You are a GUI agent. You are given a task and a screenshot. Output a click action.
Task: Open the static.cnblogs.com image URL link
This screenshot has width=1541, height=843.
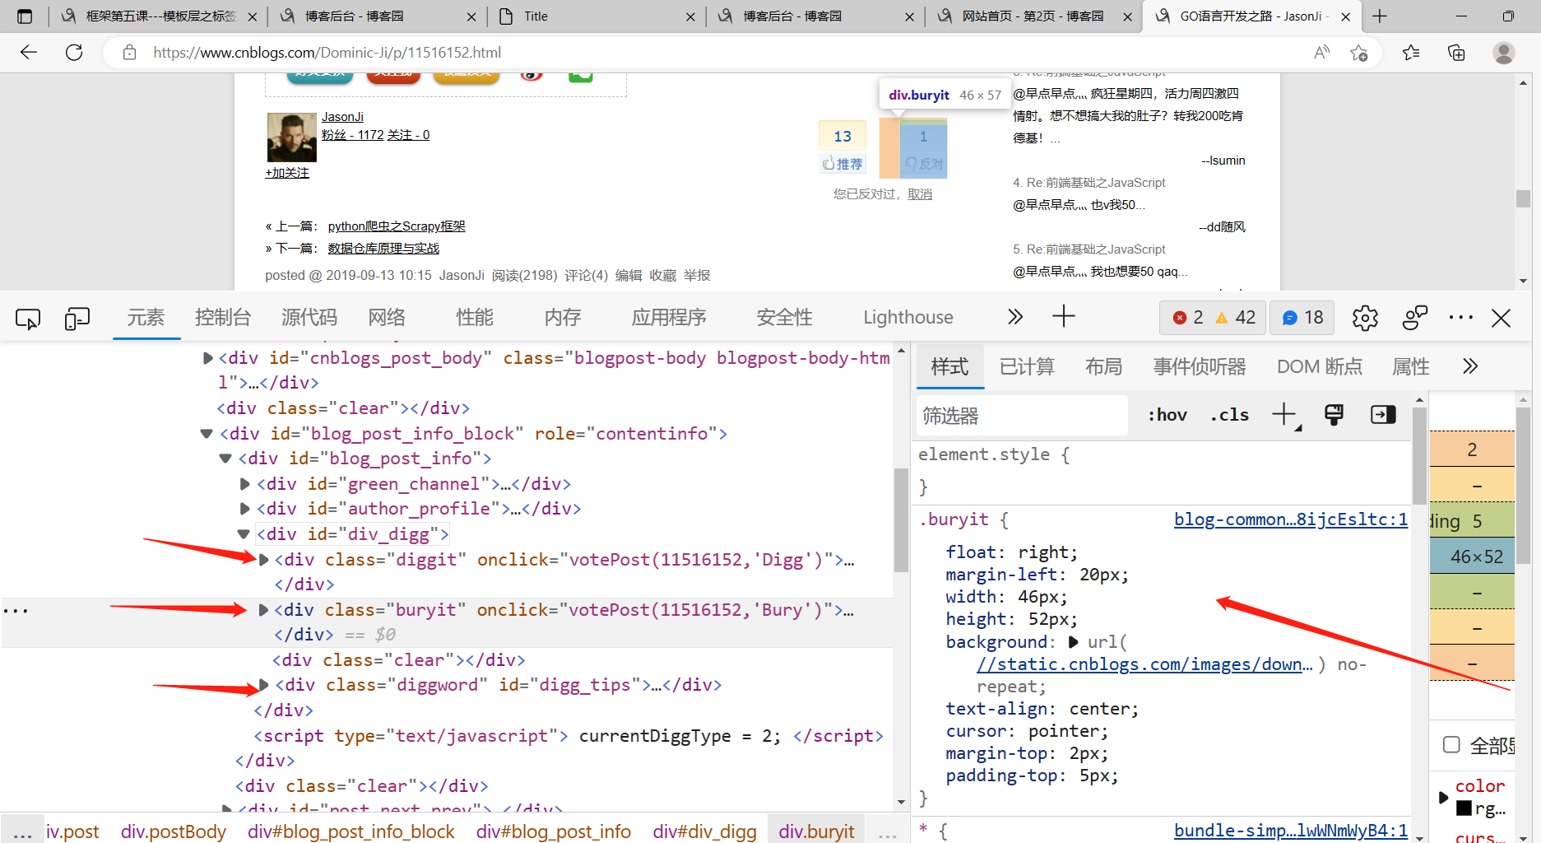click(x=1144, y=664)
